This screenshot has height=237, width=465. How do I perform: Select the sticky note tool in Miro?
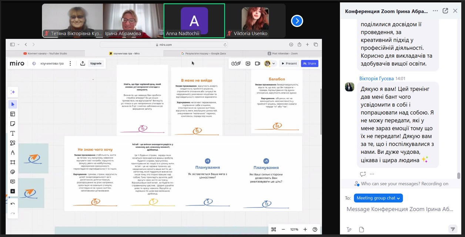point(13,123)
